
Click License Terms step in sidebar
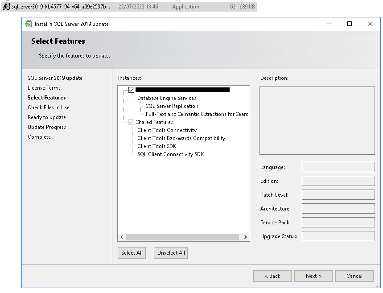coord(44,88)
